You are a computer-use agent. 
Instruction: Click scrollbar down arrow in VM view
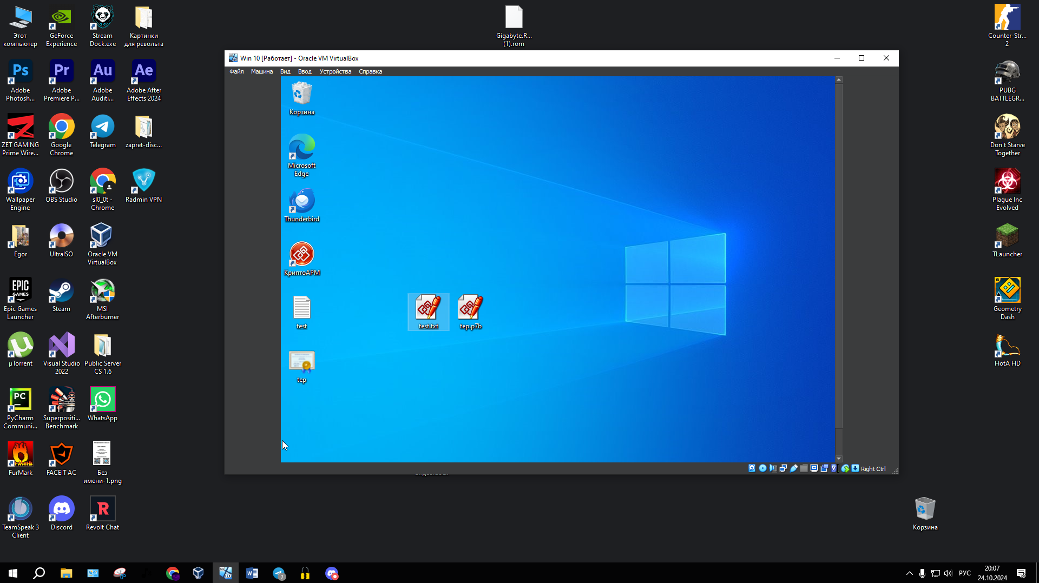pos(839,459)
